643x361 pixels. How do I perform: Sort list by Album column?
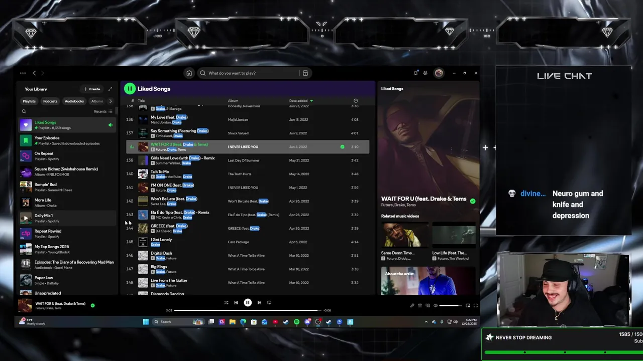pos(233,101)
